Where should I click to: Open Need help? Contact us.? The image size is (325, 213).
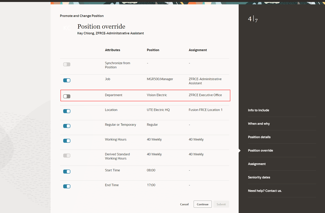(x=265, y=191)
